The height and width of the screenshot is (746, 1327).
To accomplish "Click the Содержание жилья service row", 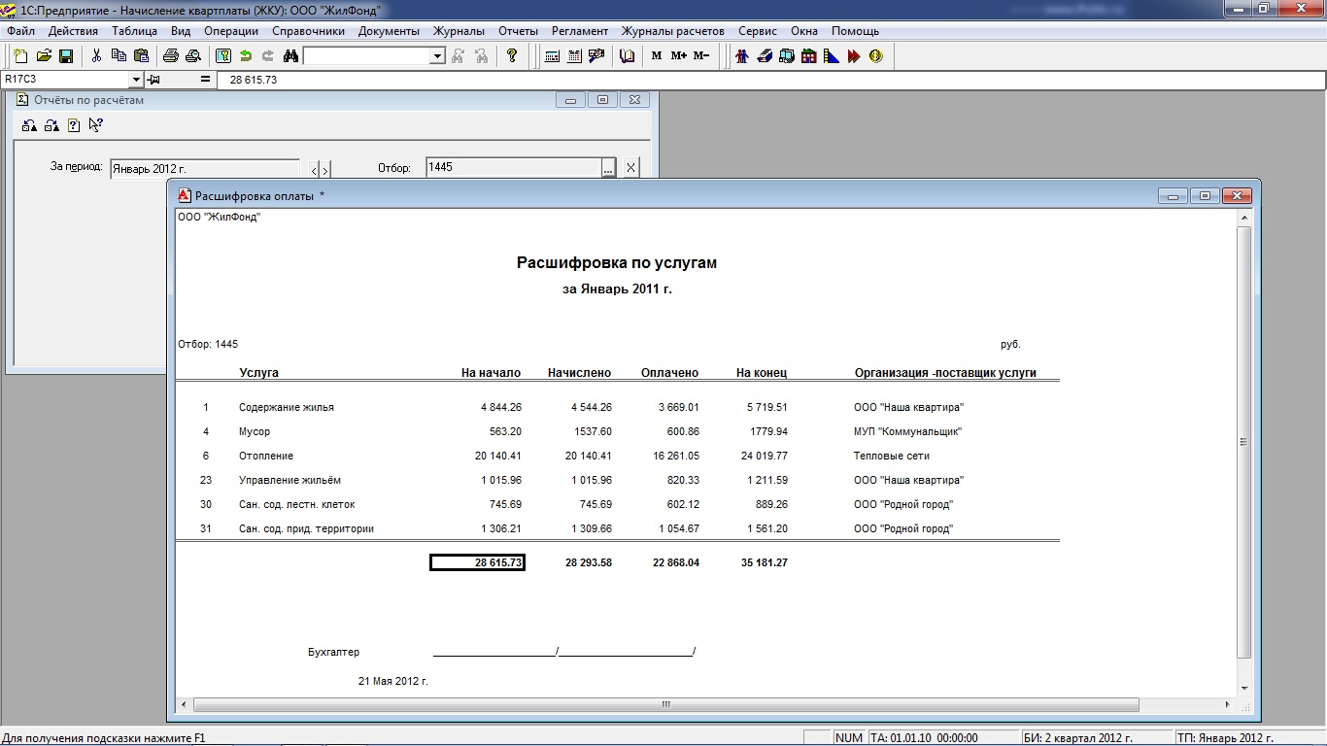I will (618, 407).
